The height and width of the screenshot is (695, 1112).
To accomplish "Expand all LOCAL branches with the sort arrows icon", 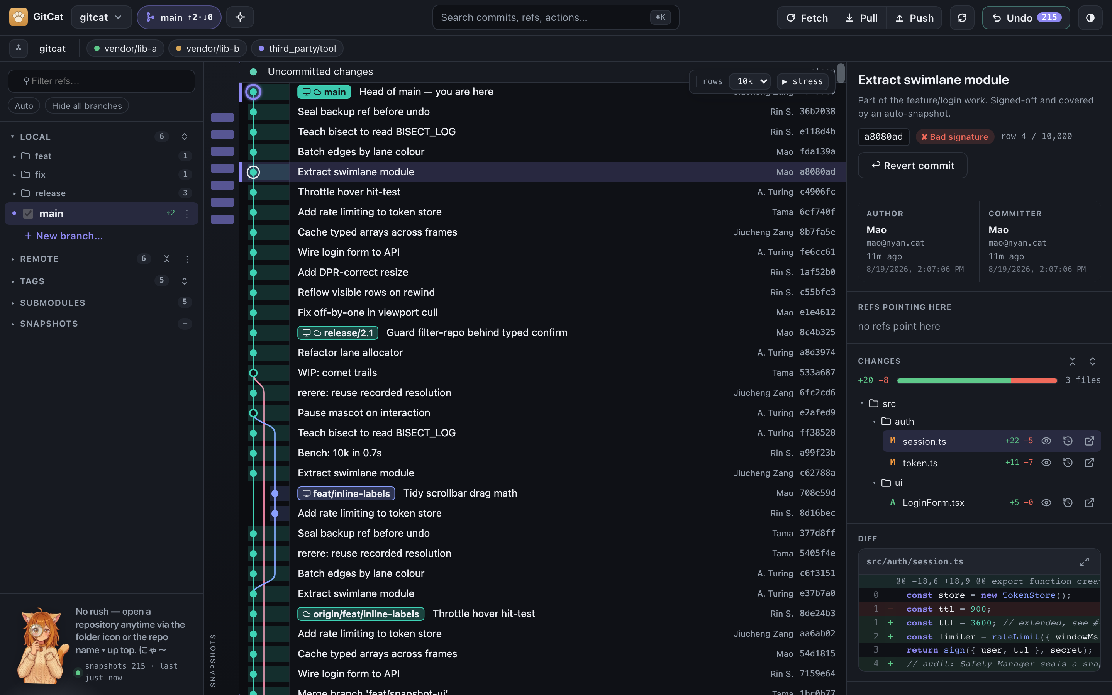I will (184, 137).
